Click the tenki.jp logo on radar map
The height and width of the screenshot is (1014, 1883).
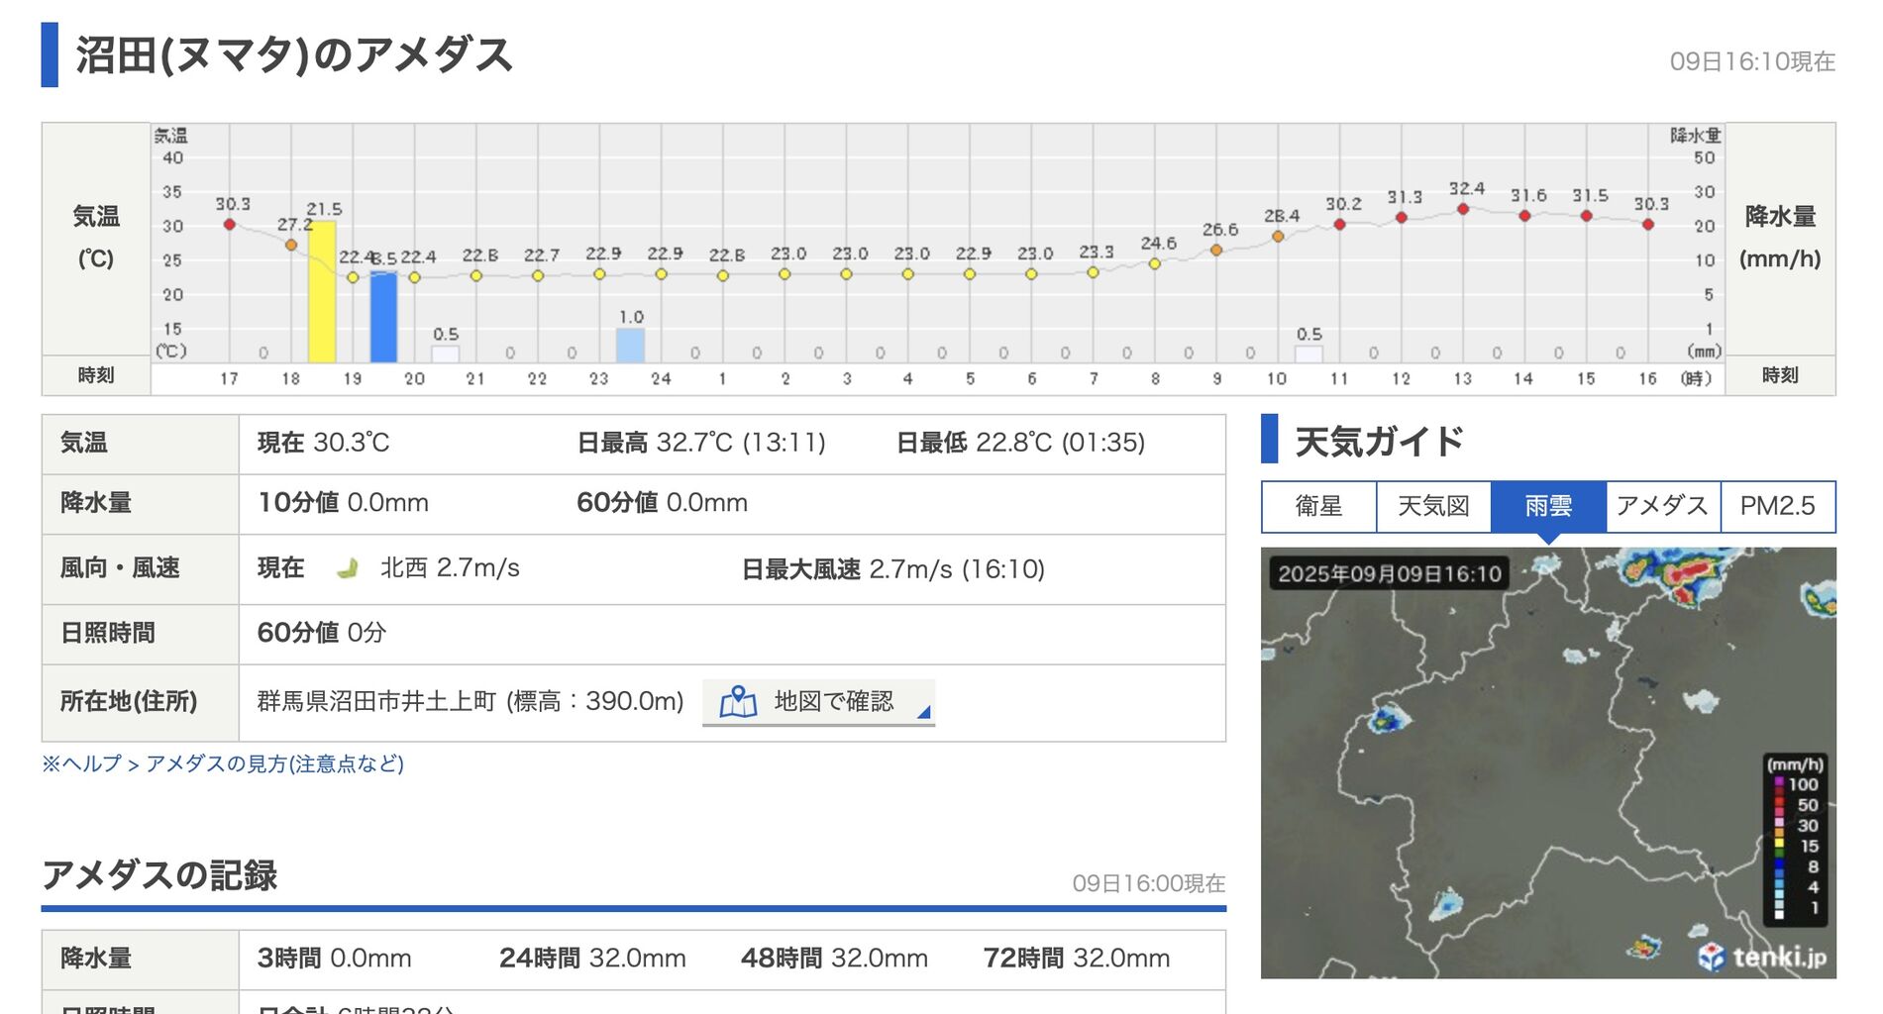(x=1762, y=956)
